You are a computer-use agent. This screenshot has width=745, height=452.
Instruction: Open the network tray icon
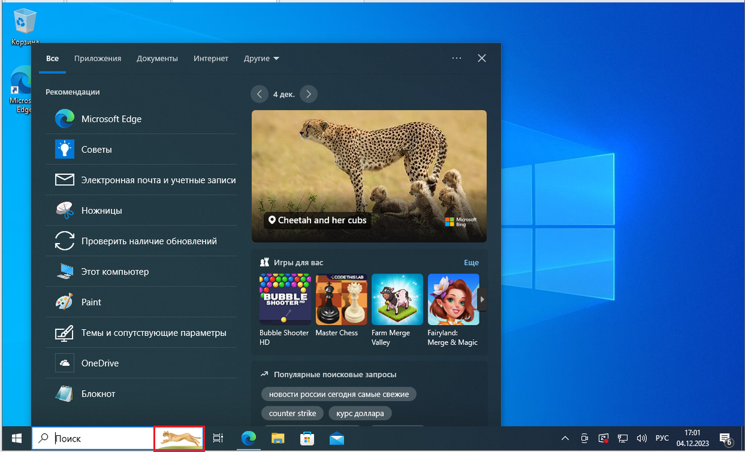tap(623, 438)
